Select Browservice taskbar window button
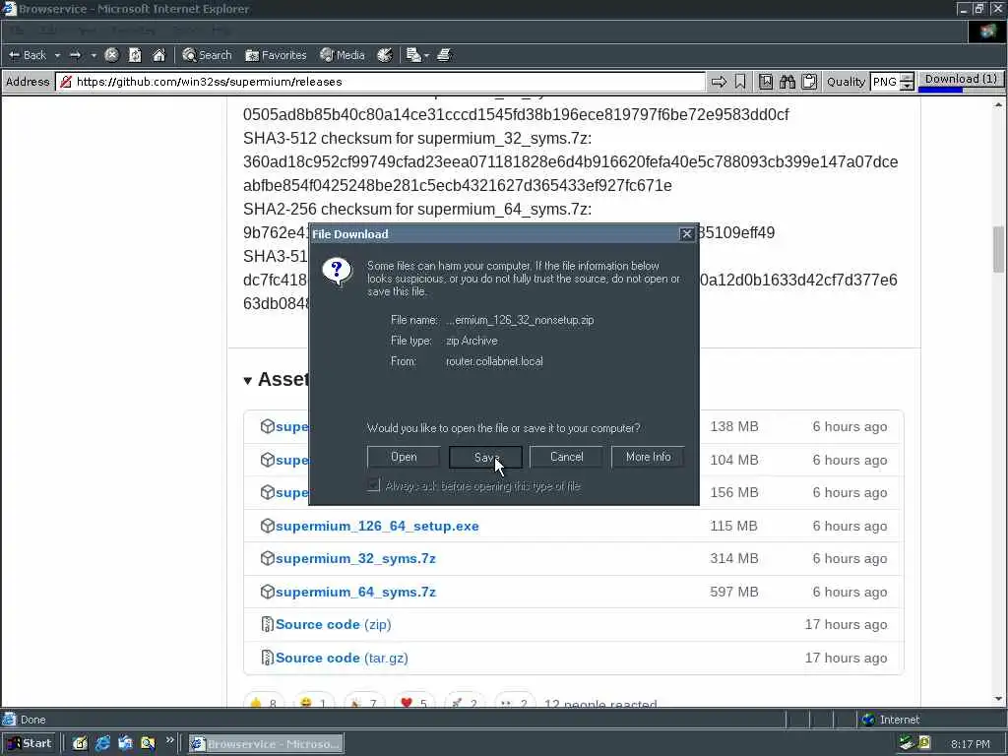The image size is (1008, 756). click(x=266, y=744)
